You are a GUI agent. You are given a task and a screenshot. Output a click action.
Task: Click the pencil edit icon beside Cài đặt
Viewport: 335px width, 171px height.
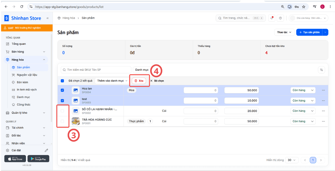tap(46, 150)
